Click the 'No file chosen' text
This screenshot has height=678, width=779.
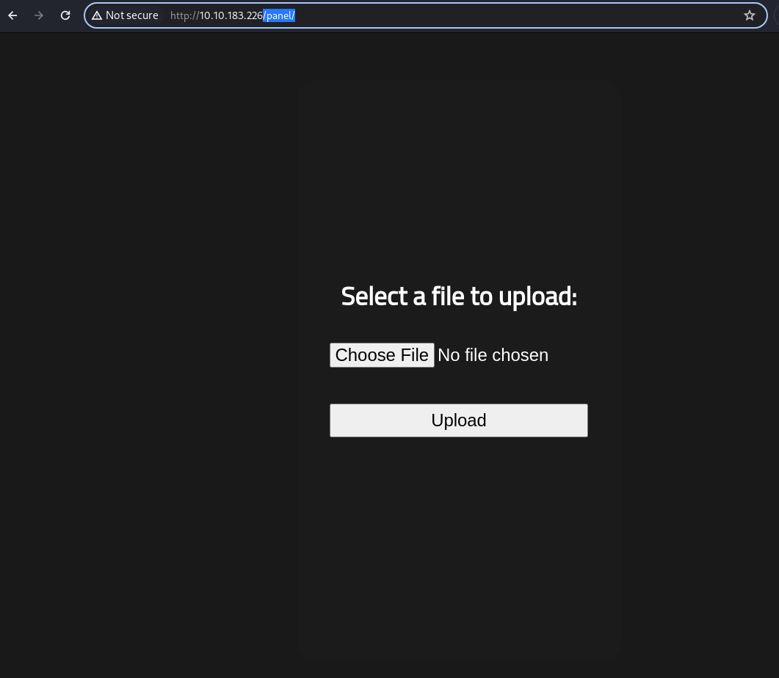[x=493, y=355]
